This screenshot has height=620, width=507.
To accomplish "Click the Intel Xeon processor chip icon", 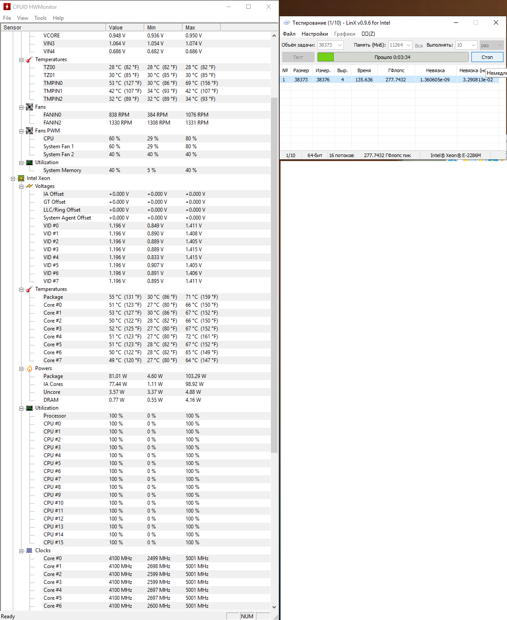I will pyautogui.click(x=21, y=178).
